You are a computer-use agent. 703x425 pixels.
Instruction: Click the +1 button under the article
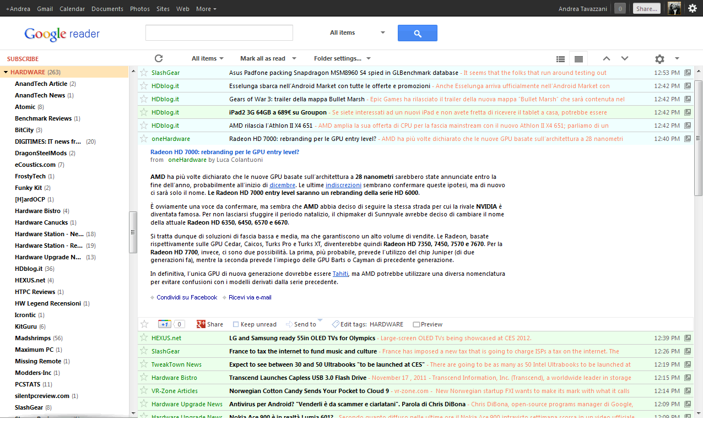165,324
